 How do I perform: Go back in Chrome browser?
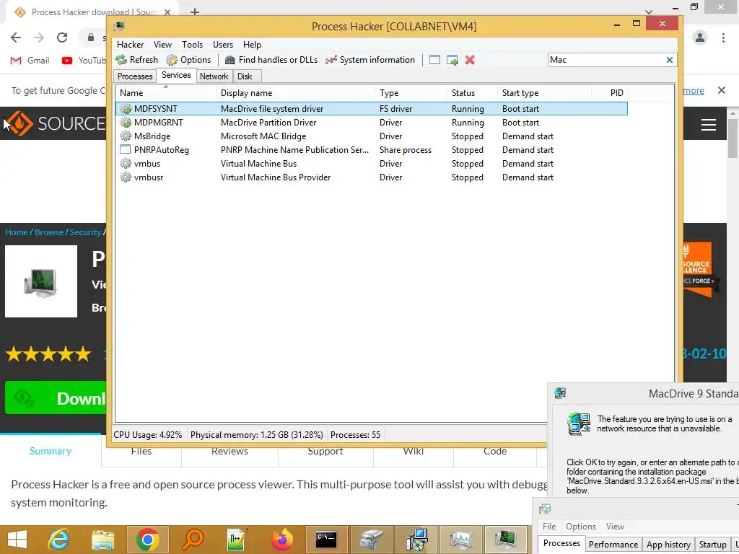[x=16, y=38]
